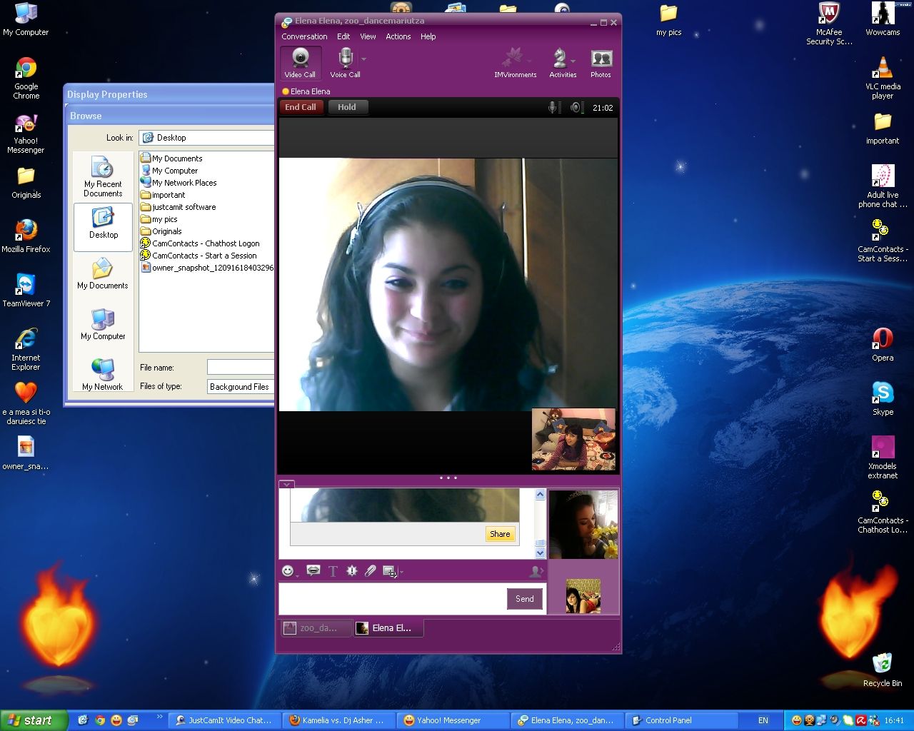This screenshot has height=731, width=914.
Task: Open the Voice Call dropdown arrow
Action: click(364, 59)
